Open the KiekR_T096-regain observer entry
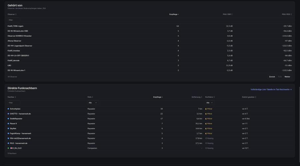 coord(15,26)
